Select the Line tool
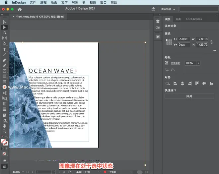The height and width of the screenshot is (174, 219). 4,55
